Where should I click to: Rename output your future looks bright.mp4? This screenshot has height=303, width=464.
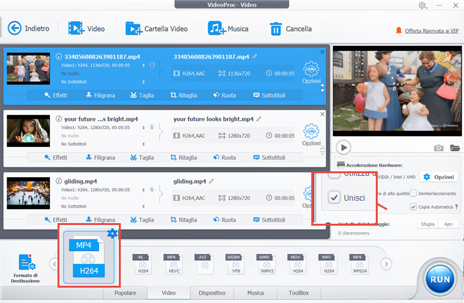pyautogui.click(x=259, y=119)
